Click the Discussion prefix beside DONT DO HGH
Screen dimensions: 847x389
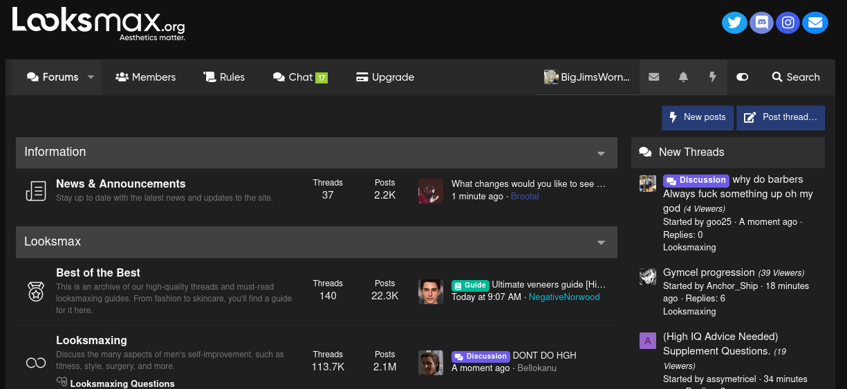click(x=481, y=357)
